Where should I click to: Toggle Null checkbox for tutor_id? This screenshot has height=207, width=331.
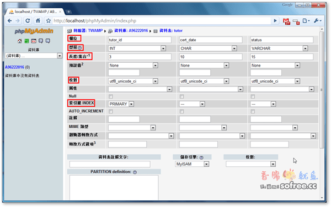(x=111, y=96)
